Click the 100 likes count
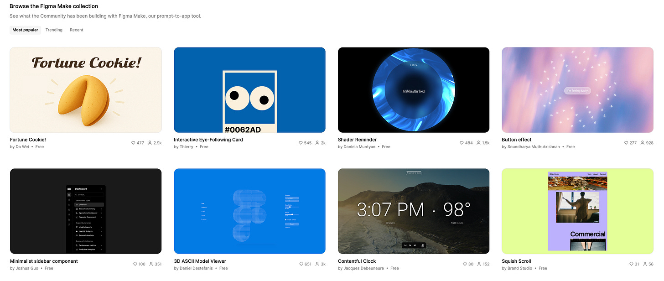 142,264
